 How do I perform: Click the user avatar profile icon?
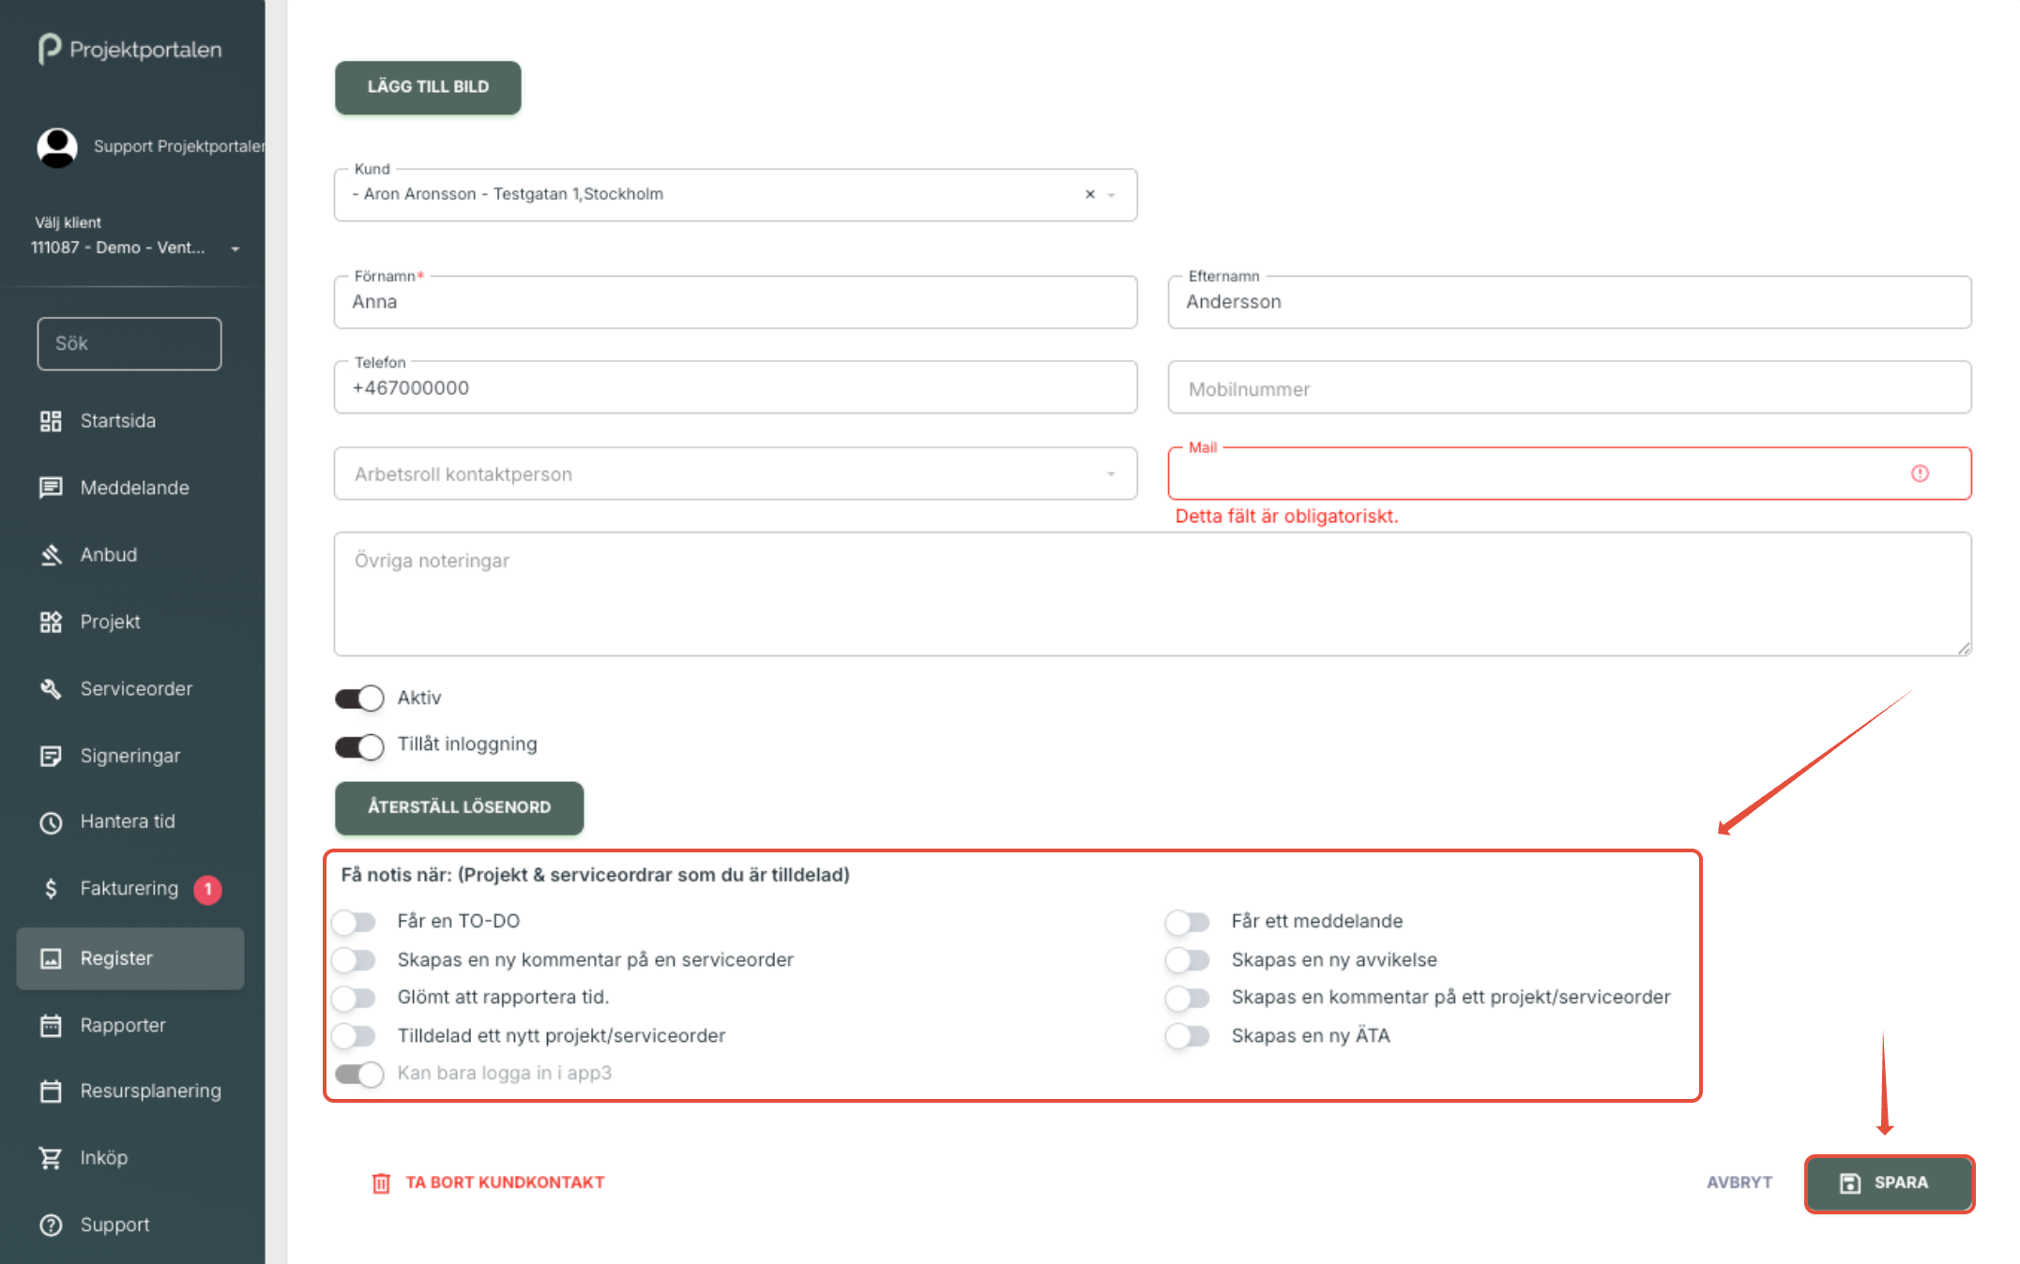click(x=57, y=147)
